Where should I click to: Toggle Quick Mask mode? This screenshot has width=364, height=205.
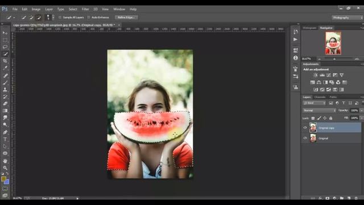click(5, 188)
